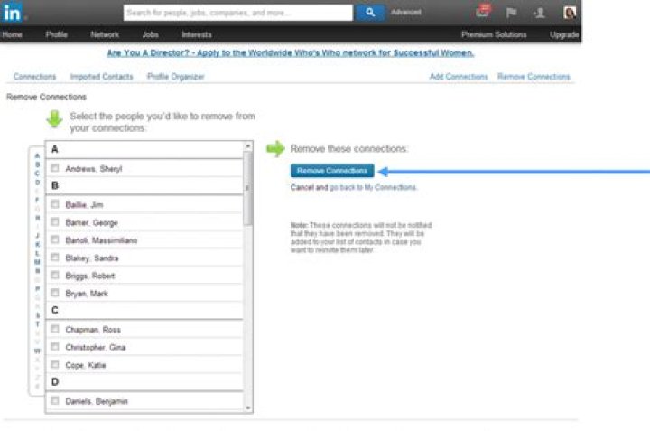650x431 pixels.
Task: Open the notifications flag icon
Action: click(511, 13)
